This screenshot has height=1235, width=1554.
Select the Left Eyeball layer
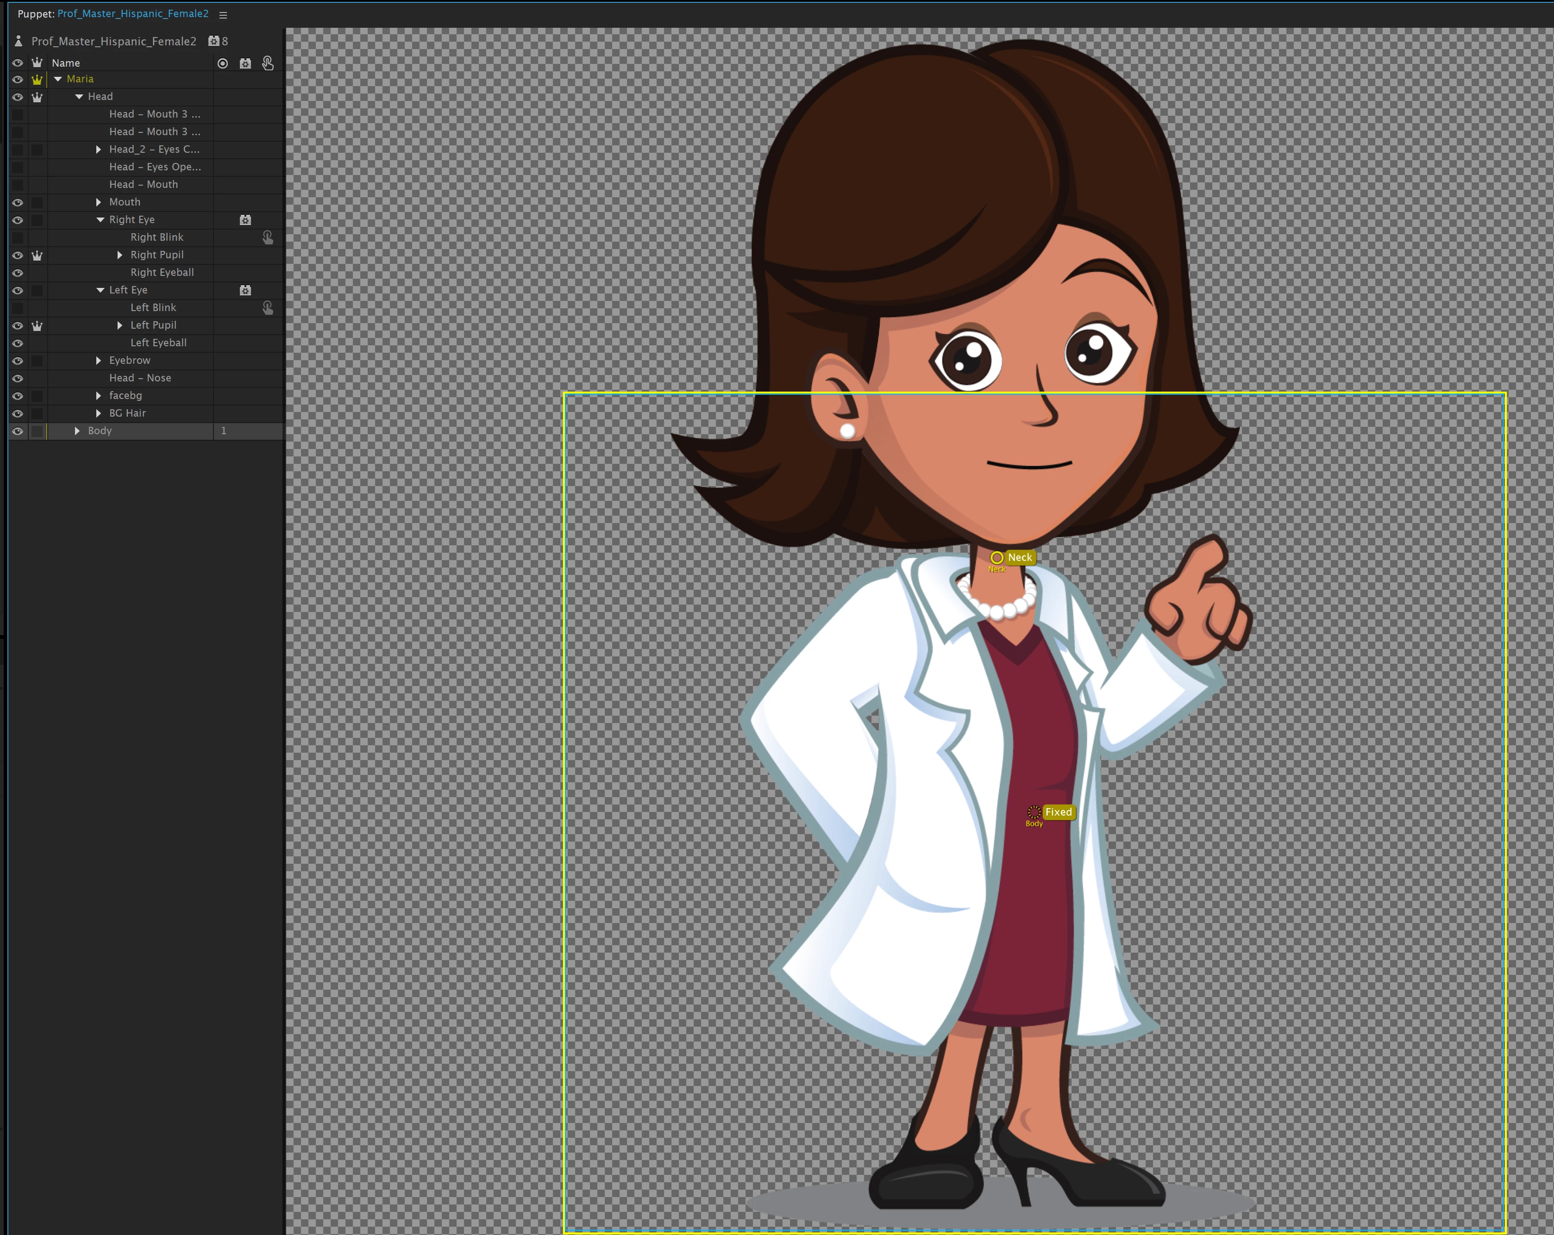[x=158, y=343]
